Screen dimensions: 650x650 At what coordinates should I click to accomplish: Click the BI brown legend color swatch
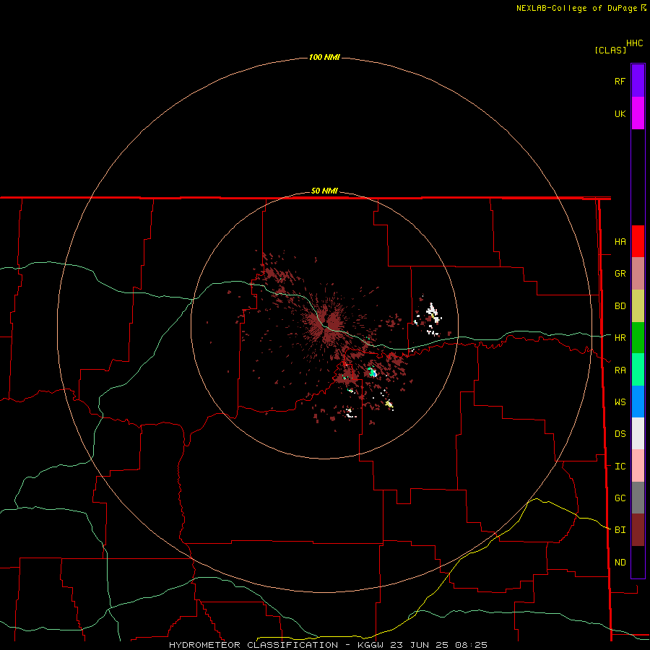coord(638,530)
